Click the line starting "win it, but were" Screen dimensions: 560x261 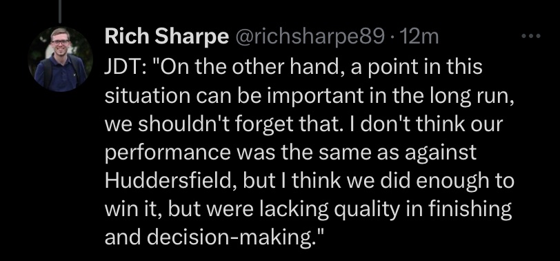(x=308, y=209)
